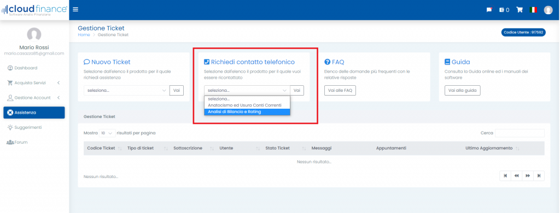Sort by Stato Ticket column
The width and height of the screenshot is (560, 213).
285,148
